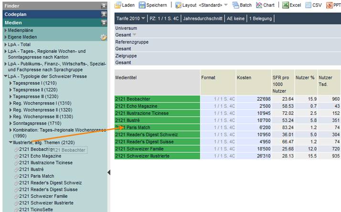Viewport: 341px width, 212px height.
Task: Click the Layout icon in toolbar
Action: [x=178, y=5]
